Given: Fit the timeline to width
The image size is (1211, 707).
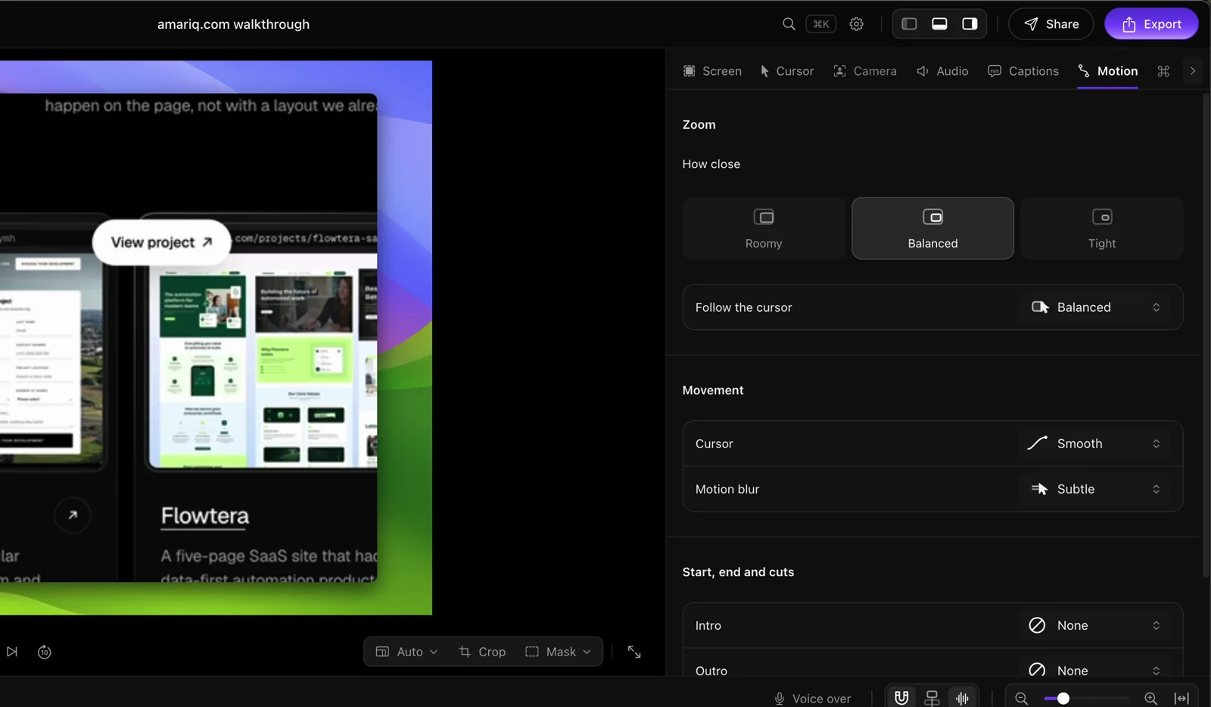Looking at the screenshot, I should click(x=1181, y=699).
